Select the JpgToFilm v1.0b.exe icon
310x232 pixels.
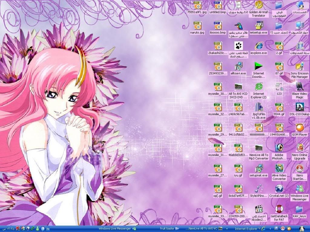pyautogui.click(x=259, y=107)
